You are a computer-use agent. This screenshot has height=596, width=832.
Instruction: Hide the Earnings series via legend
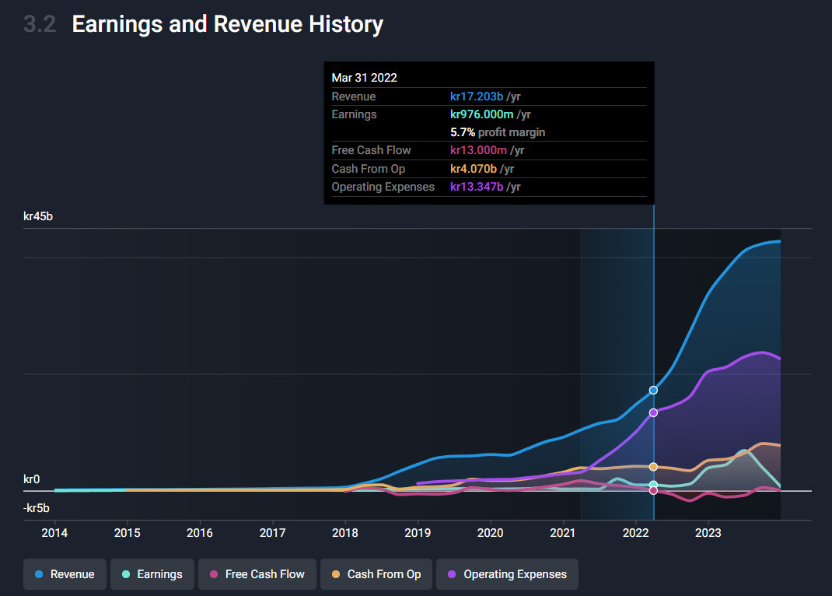pyautogui.click(x=152, y=574)
